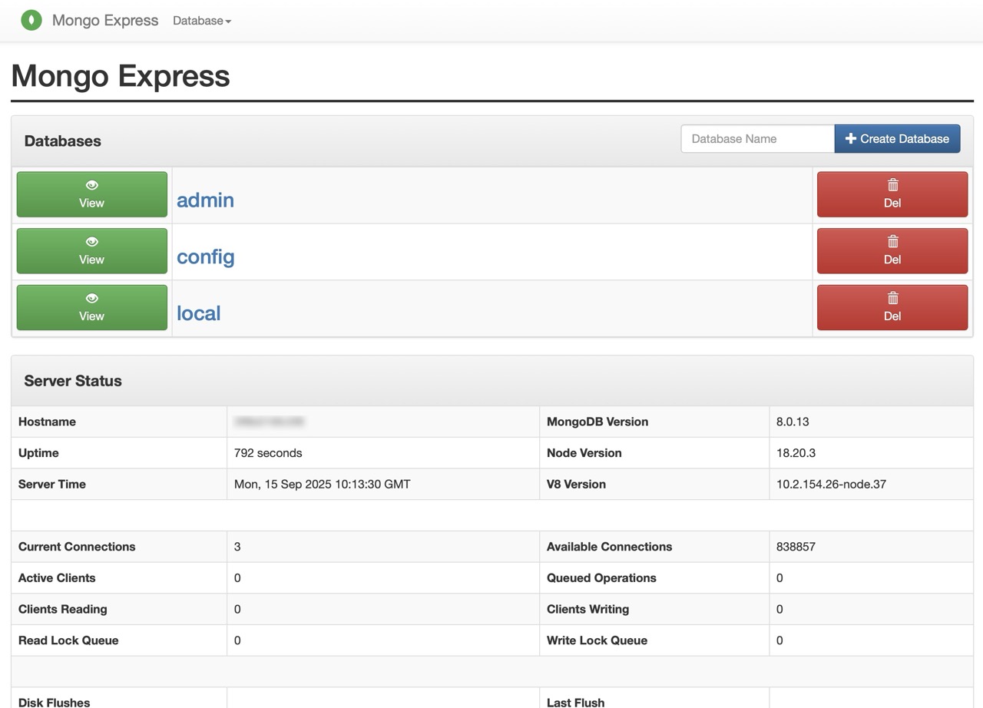The height and width of the screenshot is (708, 983).
Task: Open the Database dropdown in navbar
Action: [x=201, y=21]
